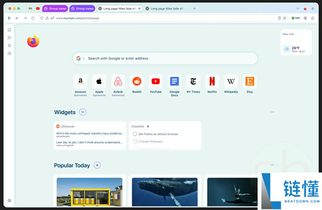Open the Last day at job post
Viewport: 322px width, 210px height.
pyautogui.click(x=89, y=144)
